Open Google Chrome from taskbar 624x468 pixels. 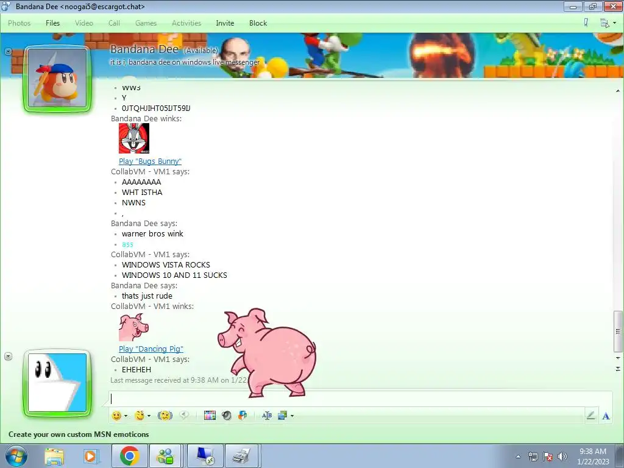(x=129, y=456)
